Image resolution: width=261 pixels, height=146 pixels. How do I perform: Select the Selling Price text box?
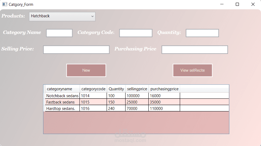[x=76, y=49]
